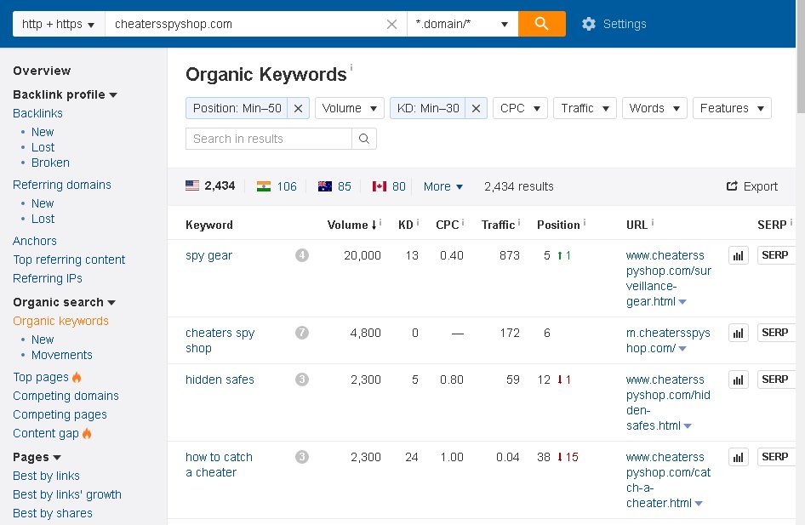The width and height of the screenshot is (805, 525).
Task: Click the how to catch a cheater keyword
Action: coord(219,465)
